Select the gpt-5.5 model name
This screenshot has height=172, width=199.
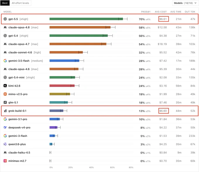[13, 19]
